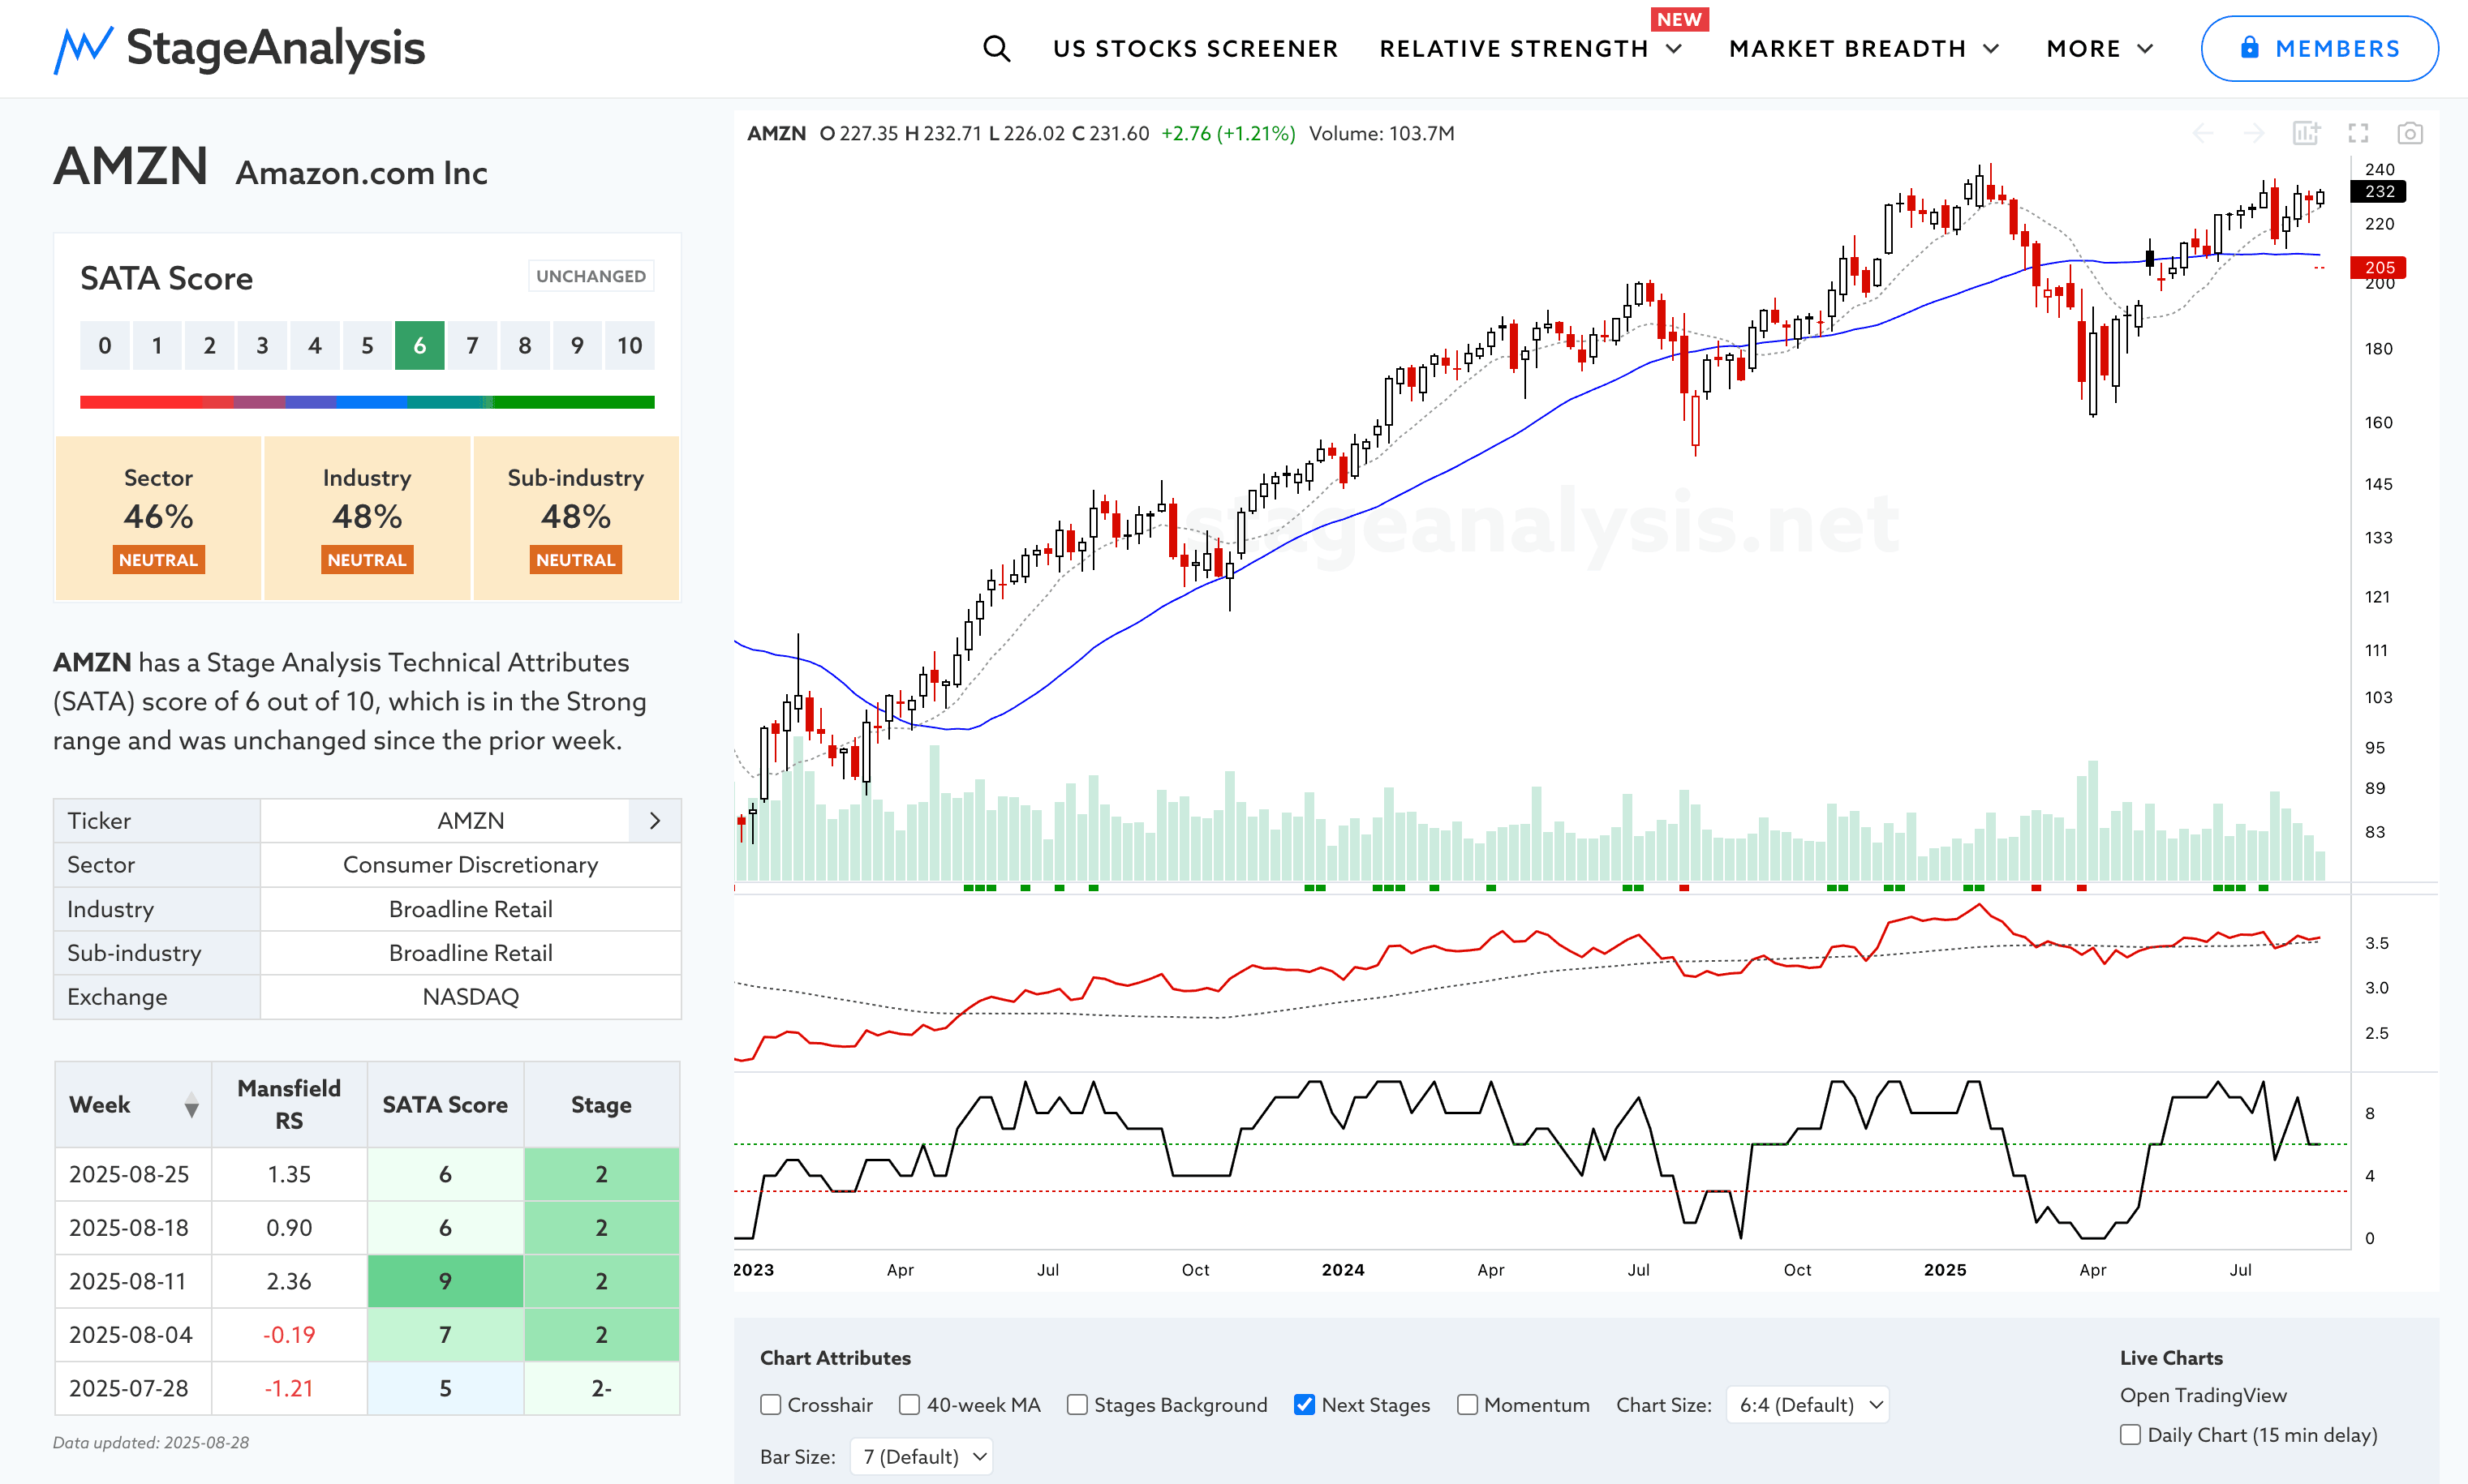
Task: Click Mansfield RS value -0.19
Action: point(289,1335)
